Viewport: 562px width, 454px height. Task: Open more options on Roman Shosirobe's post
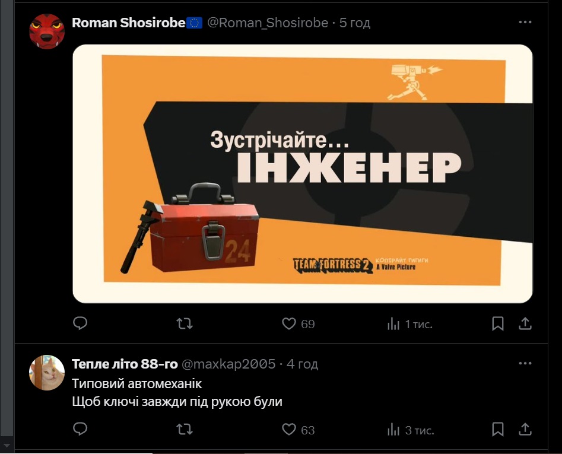[525, 22]
